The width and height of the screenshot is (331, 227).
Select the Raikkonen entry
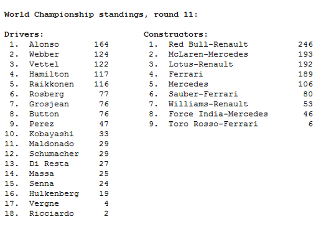tap(52, 84)
